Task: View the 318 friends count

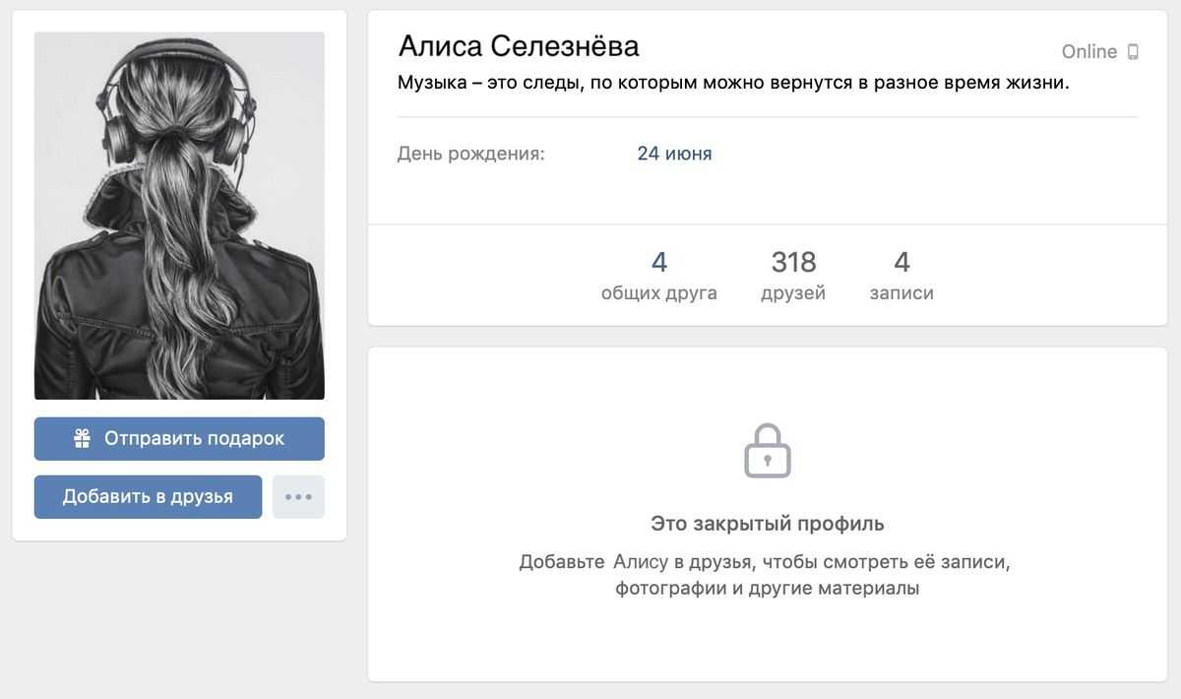Action: coord(793,262)
